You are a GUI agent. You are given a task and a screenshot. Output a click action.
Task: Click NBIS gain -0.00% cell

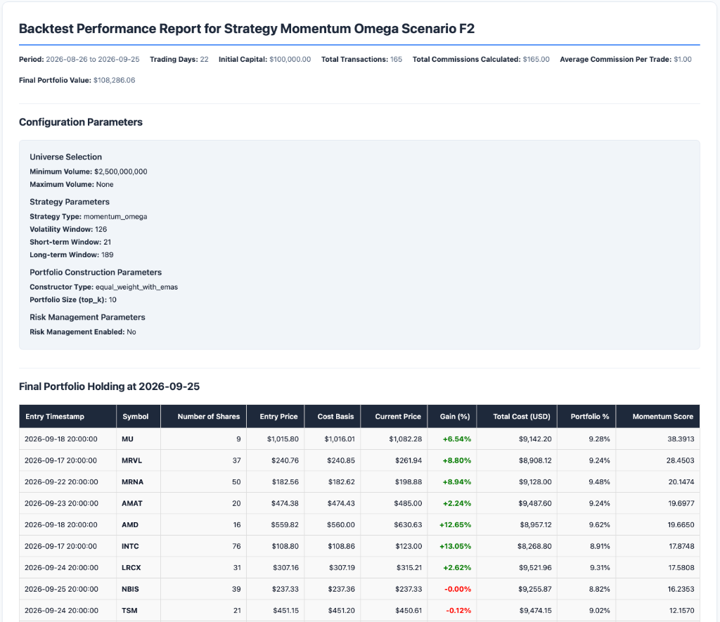tap(452, 589)
